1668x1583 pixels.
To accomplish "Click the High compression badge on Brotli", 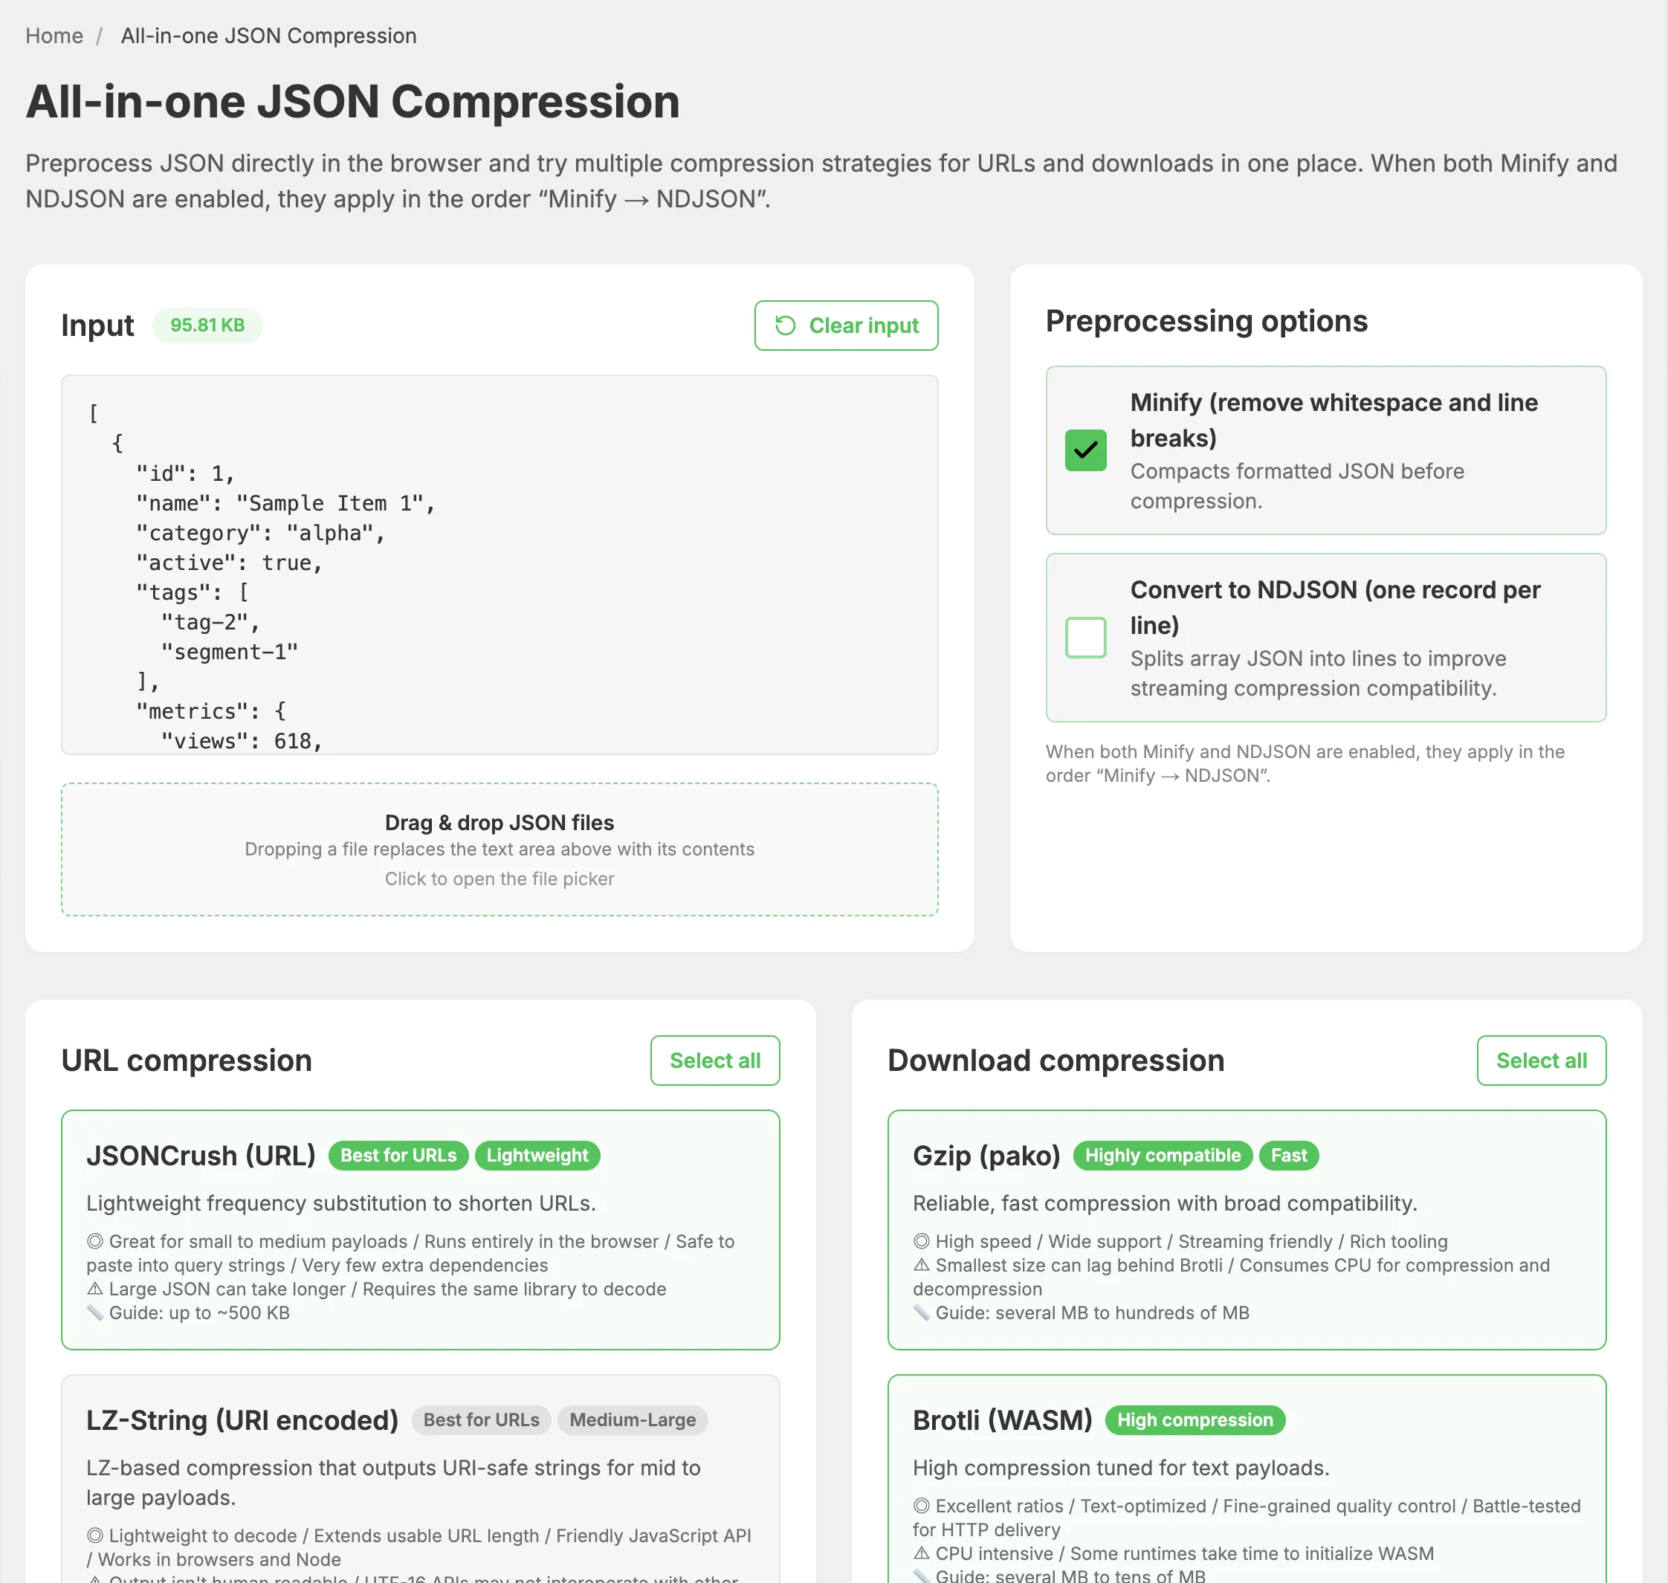I will (1195, 1420).
